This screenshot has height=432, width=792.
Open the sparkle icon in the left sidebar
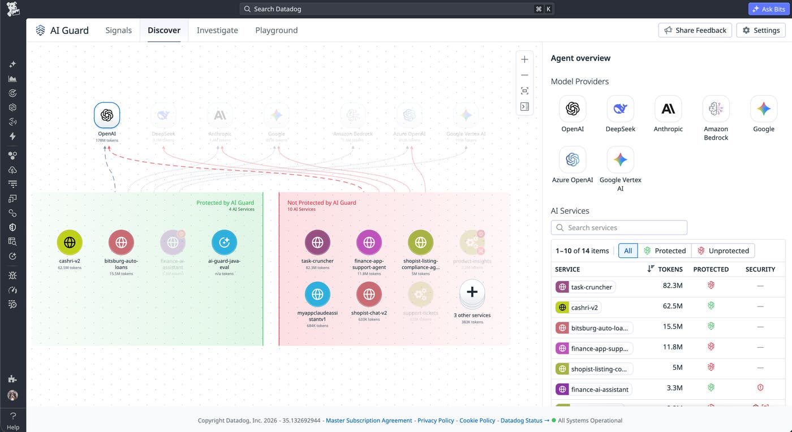[12, 64]
